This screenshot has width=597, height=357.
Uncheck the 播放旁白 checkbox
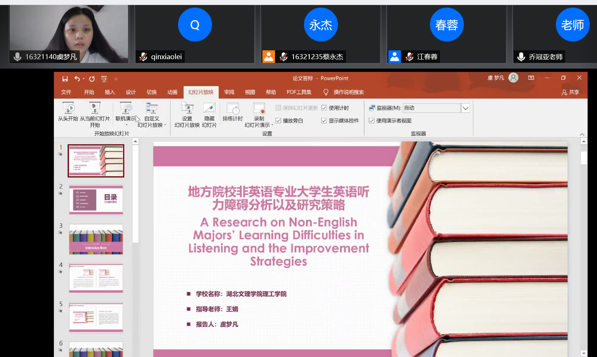click(278, 121)
